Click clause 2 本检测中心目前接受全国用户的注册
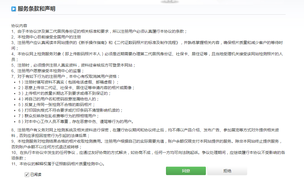Image resolution: width=304 pixels, height=179 pixels. click(46, 37)
